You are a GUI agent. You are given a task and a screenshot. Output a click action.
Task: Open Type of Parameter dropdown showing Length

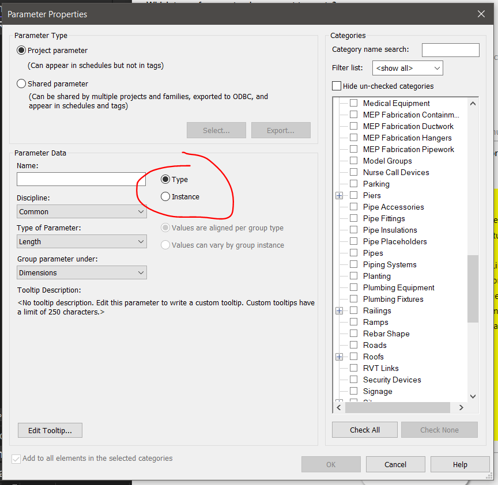tap(82, 241)
